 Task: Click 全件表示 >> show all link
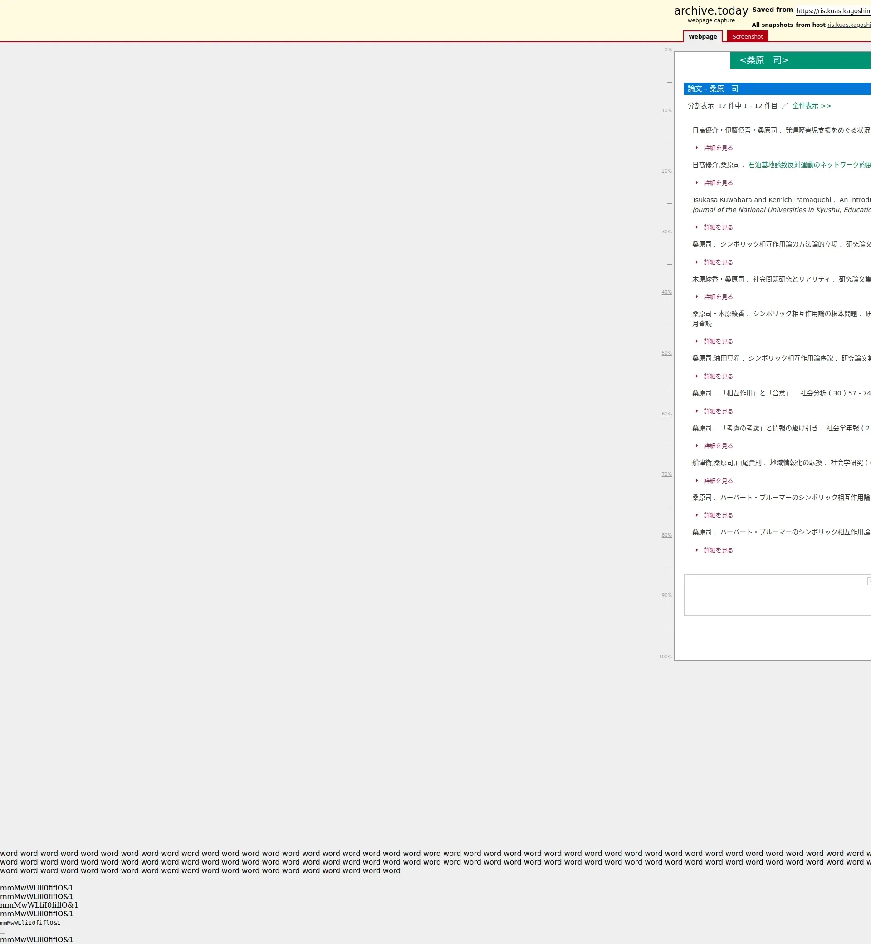coord(811,106)
